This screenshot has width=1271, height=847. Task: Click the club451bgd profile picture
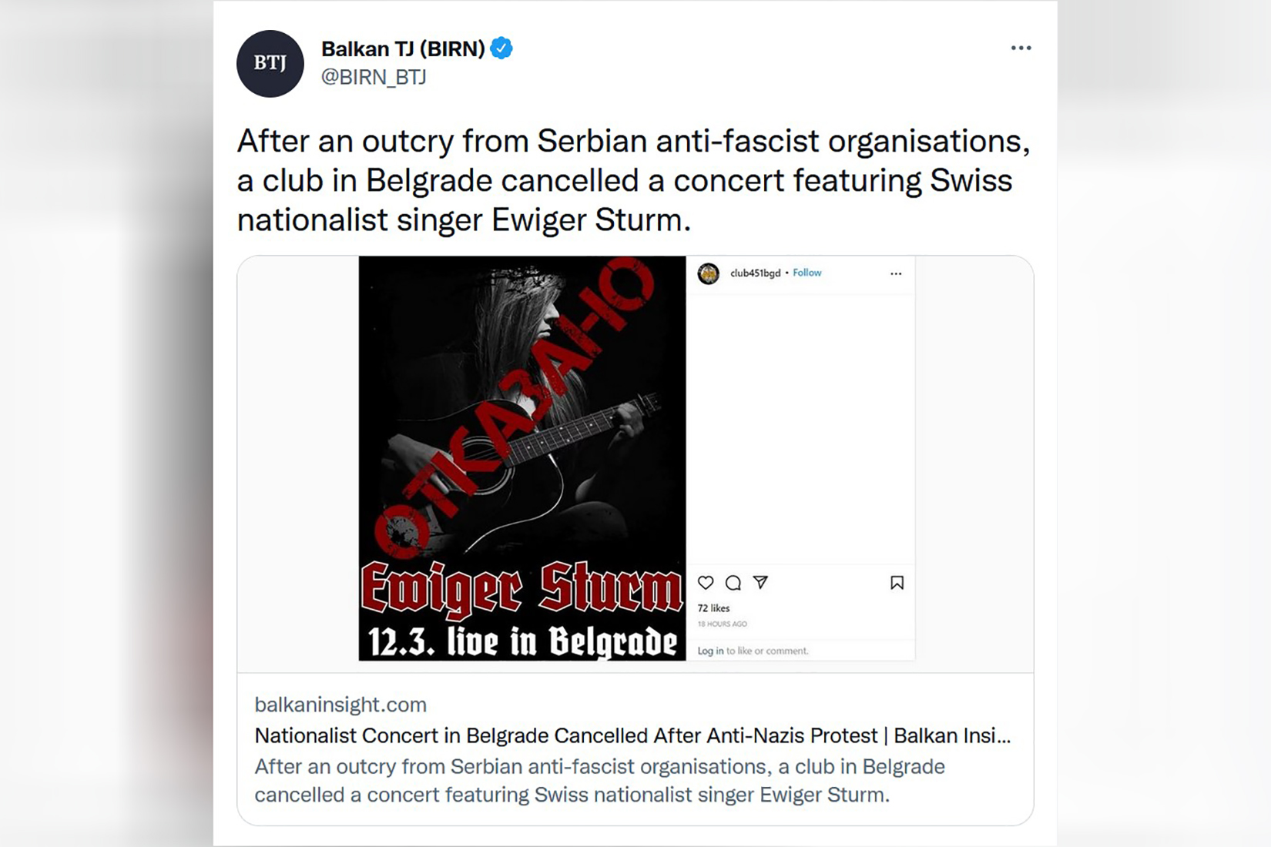(x=708, y=273)
